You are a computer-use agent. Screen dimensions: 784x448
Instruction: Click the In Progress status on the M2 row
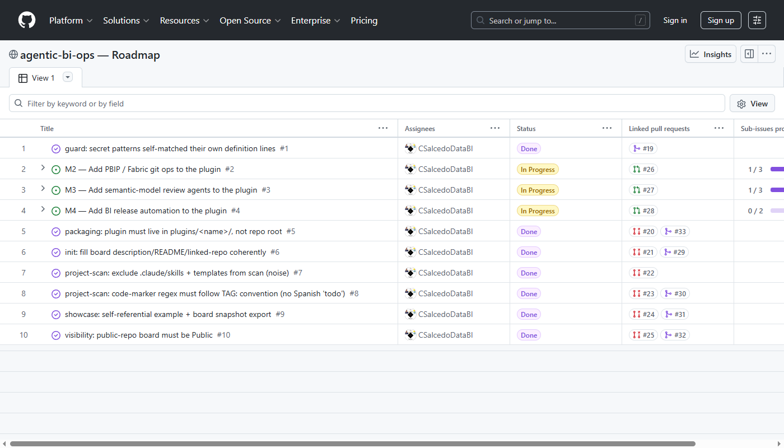[x=538, y=169]
